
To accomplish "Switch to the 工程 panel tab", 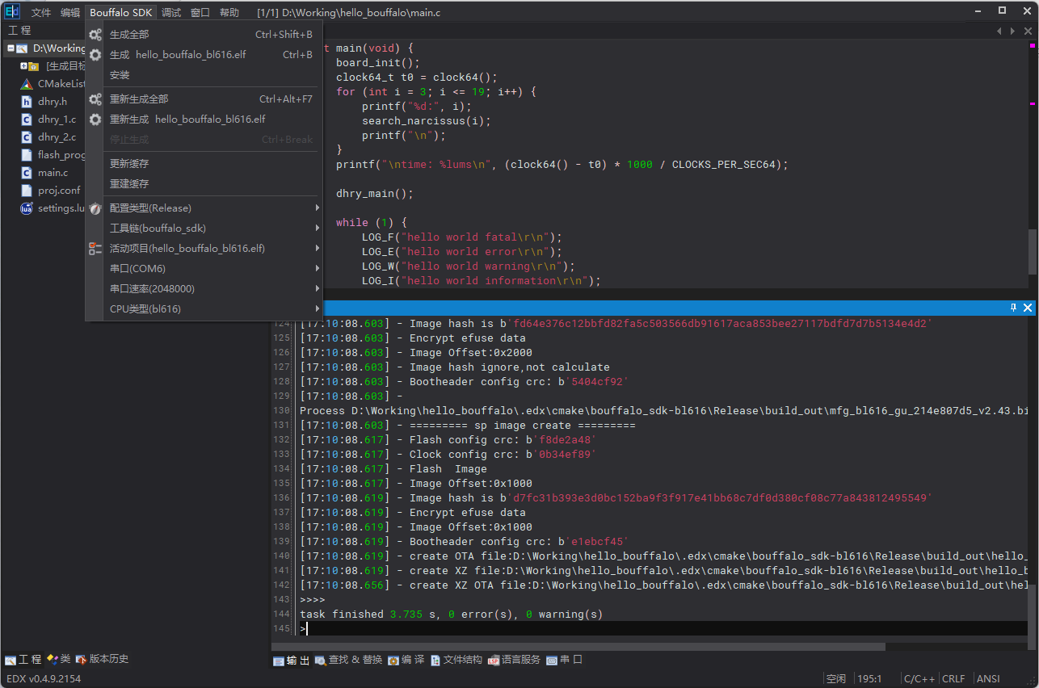I will click(x=23, y=659).
